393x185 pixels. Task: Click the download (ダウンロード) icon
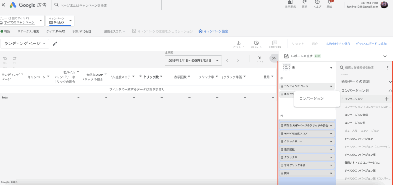click(238, 43)
